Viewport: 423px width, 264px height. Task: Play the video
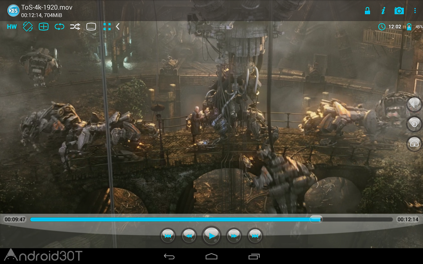click(211, 235)
